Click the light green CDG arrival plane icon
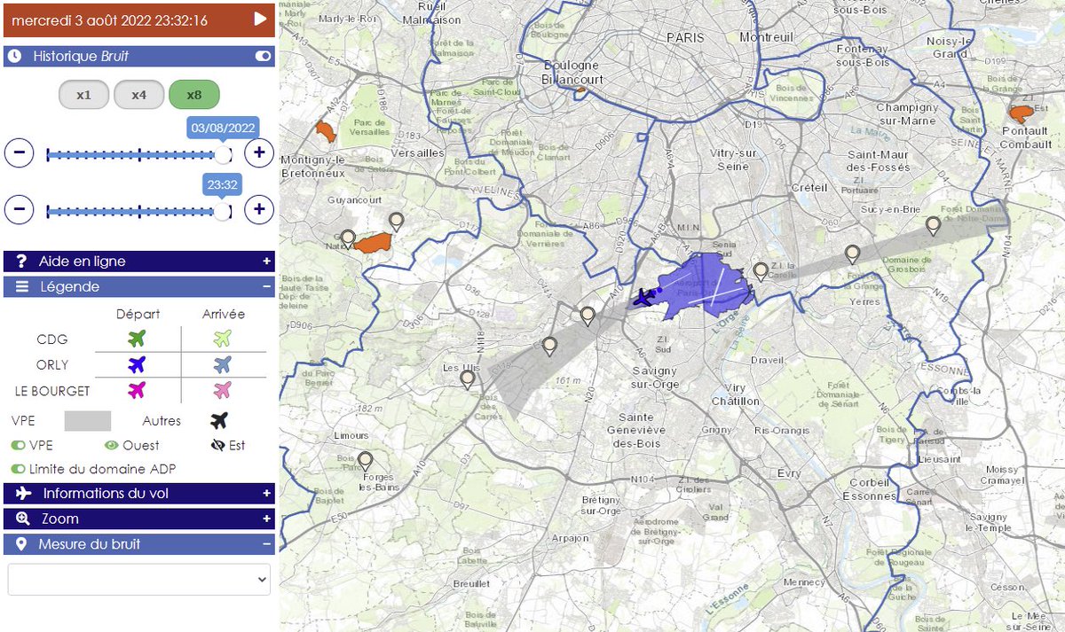The height and width of the screenshot is (632, 1065). pos(223,339)
